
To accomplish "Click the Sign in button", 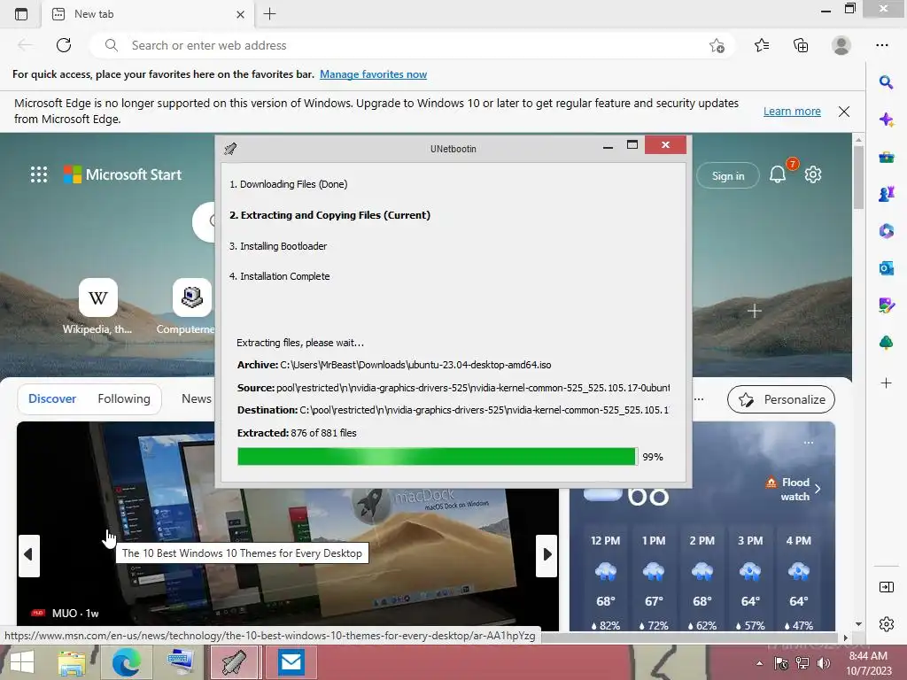I will coord(728,176).
